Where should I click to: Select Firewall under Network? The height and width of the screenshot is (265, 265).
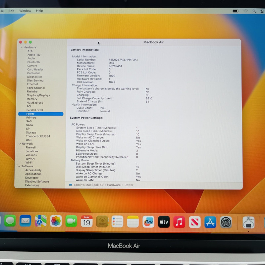point(30,147)
